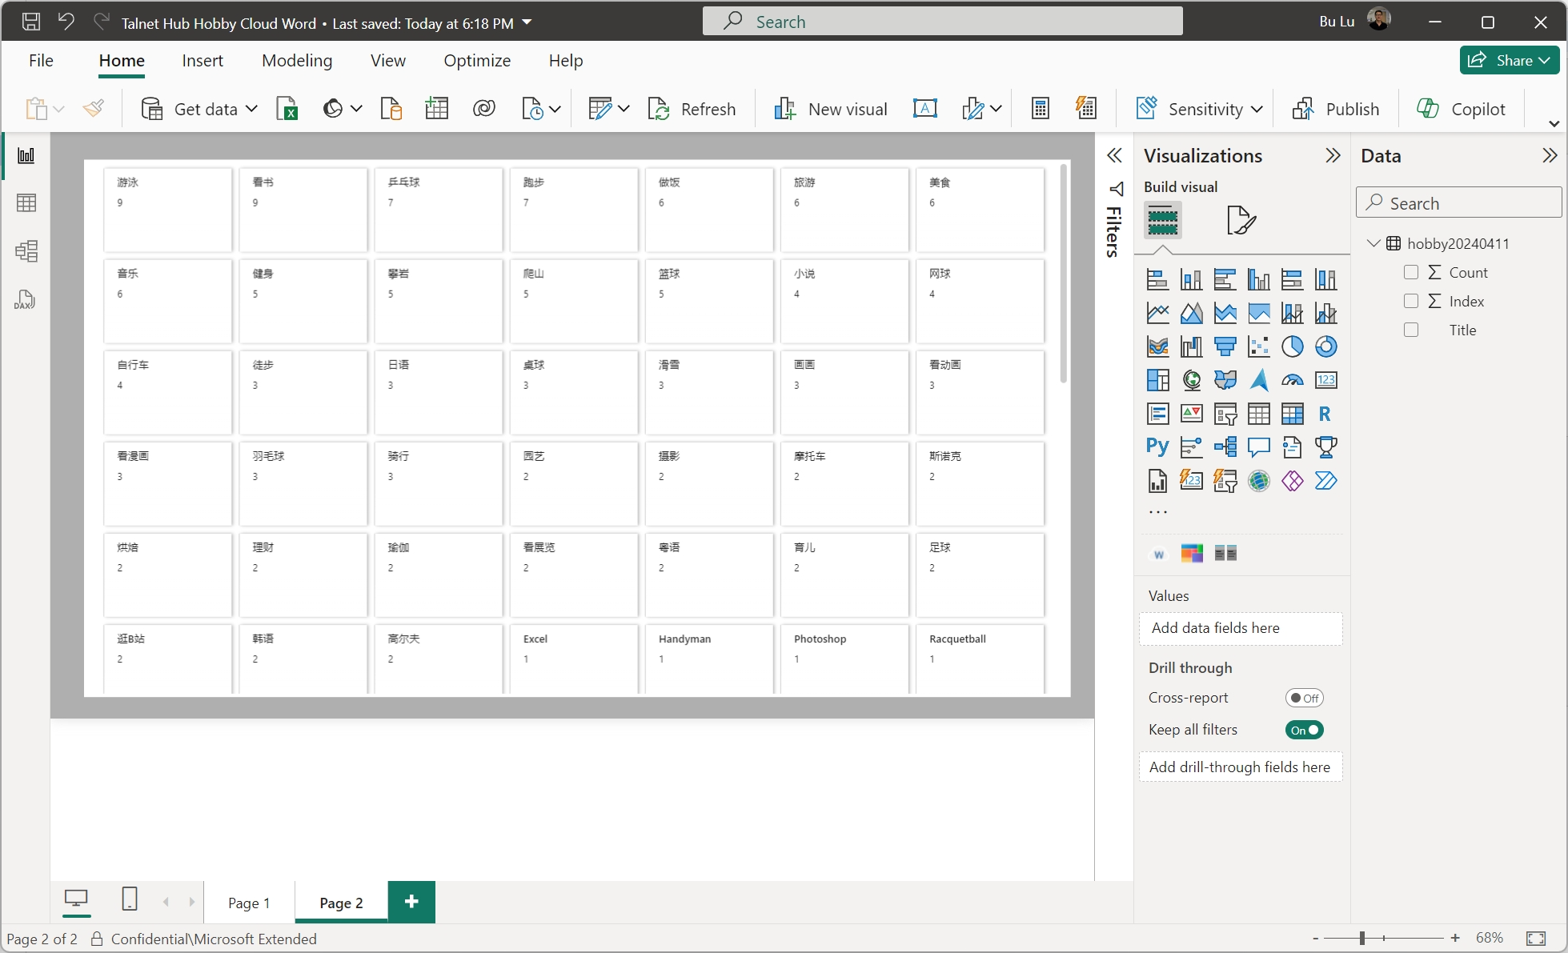
Task: Select the Python visual icon
Action: click(x=1157, y=446)
